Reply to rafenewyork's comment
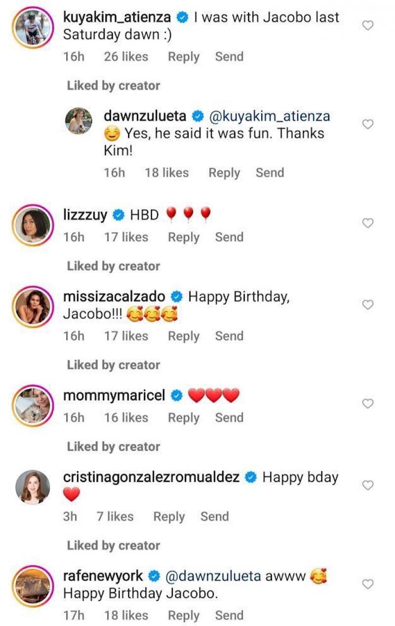Image resolution: width=395 pixels, height=626 pixels. click(183, 616)
